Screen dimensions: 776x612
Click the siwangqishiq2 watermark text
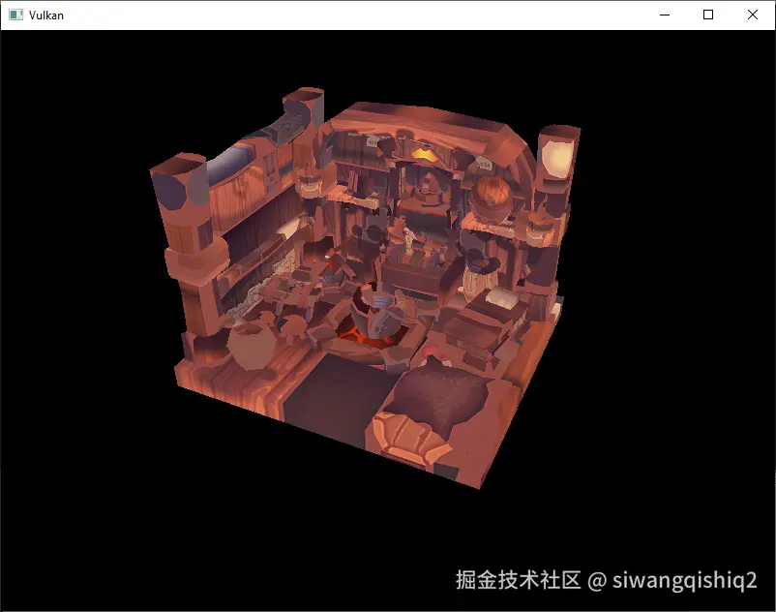point(684,580)
